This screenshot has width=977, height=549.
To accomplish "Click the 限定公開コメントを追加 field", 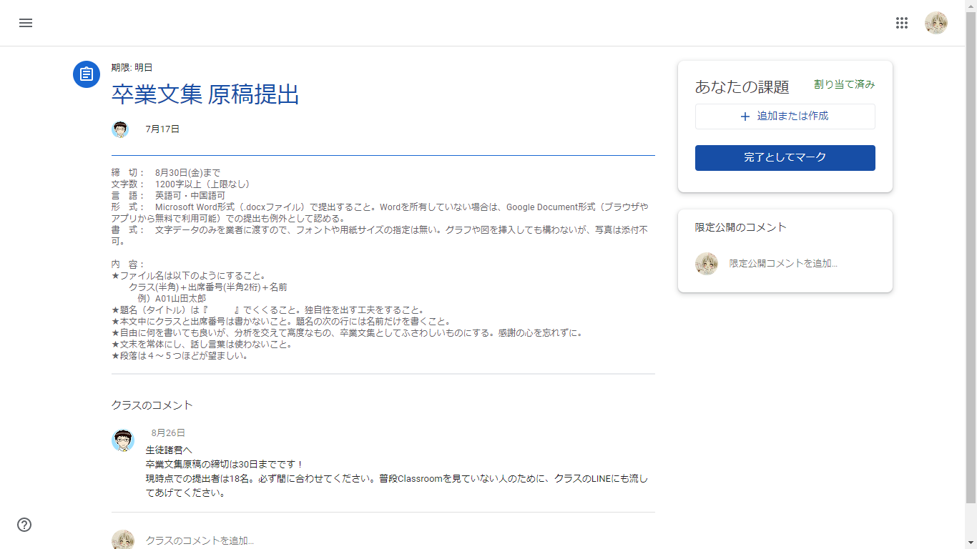I will tap(783, 264).
